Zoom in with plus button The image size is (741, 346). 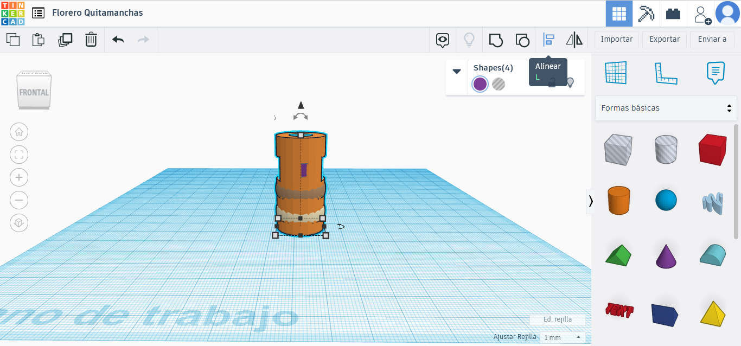tap(19, 177)
